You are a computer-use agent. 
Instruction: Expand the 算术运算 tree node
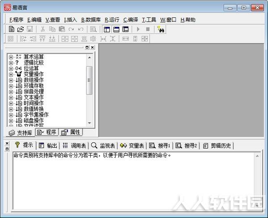pyautogui.click(x=11, y=58)
